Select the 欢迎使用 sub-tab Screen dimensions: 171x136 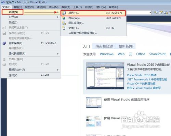[x=89, y=54]
